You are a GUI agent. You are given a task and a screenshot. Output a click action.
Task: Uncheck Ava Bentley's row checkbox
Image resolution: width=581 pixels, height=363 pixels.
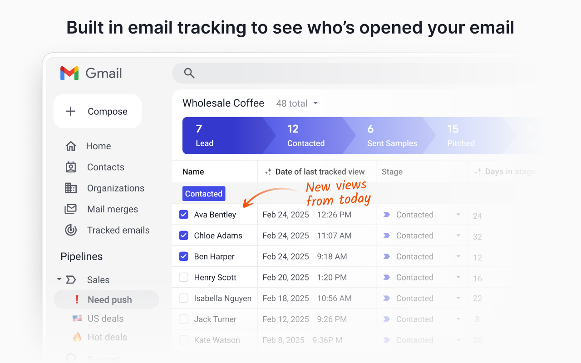click(183, 214)
